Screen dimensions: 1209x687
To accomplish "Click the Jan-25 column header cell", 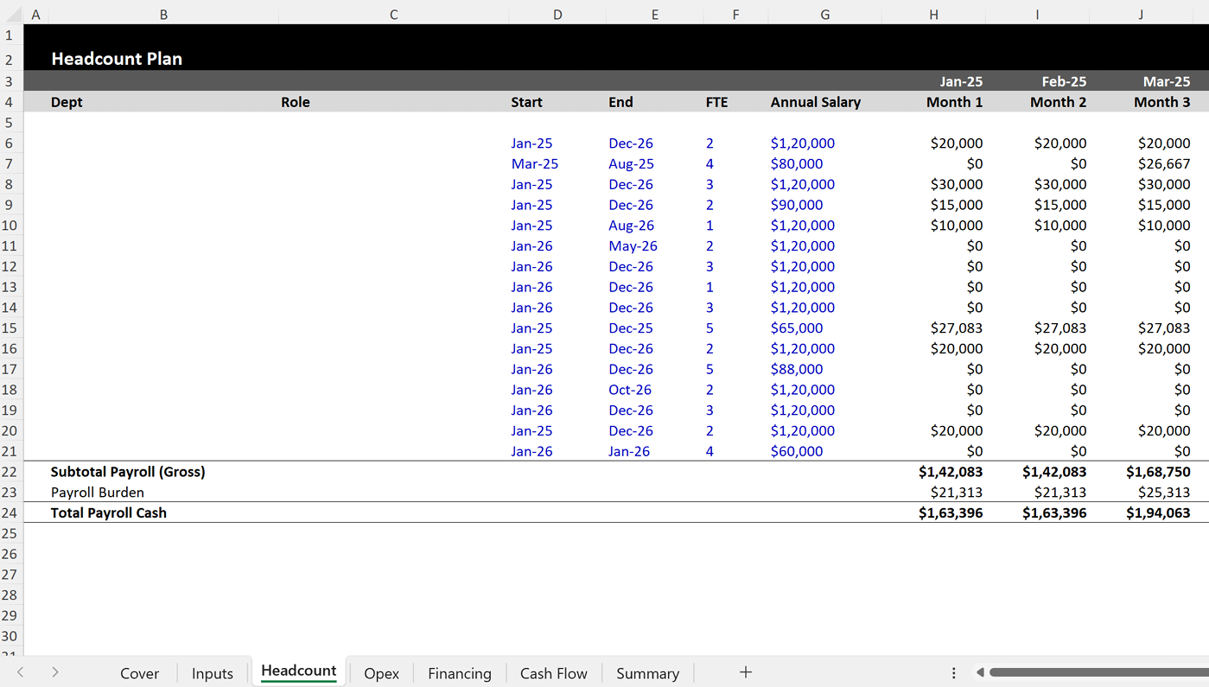I will coord(933,80).
